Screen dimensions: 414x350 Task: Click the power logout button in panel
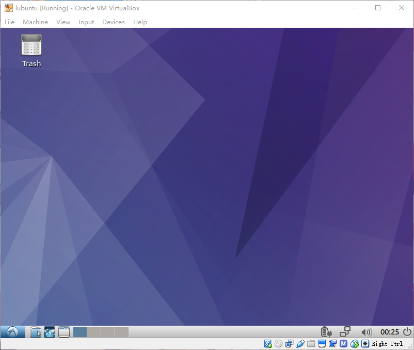pyautogui.click(x=407, y=332)
